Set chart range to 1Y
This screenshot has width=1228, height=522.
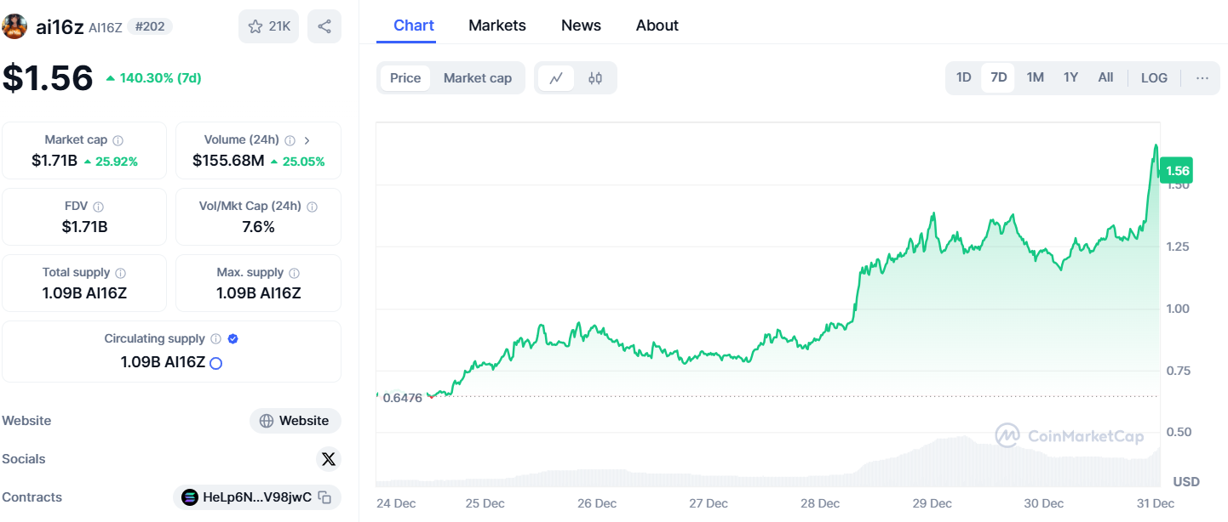coord(1070,77)
